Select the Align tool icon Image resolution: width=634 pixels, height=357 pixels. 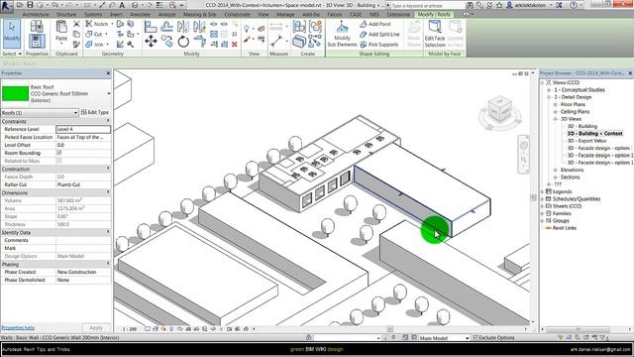click(151, 27)
